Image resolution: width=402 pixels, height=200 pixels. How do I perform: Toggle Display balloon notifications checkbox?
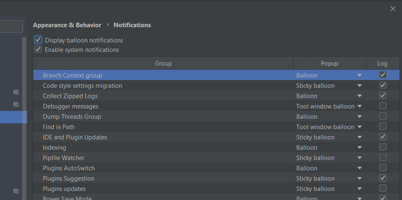click(38, 40)
